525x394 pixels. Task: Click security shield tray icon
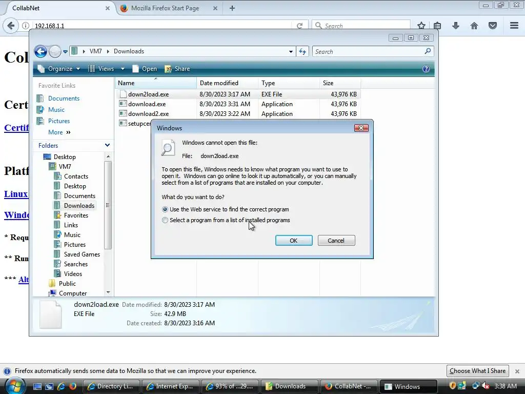pyautogui.click(x=452, y=386)
